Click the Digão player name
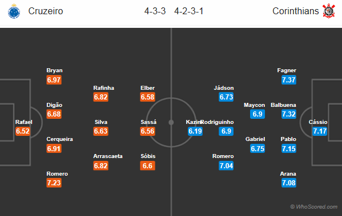342x216 pixels. click(54, 105)
